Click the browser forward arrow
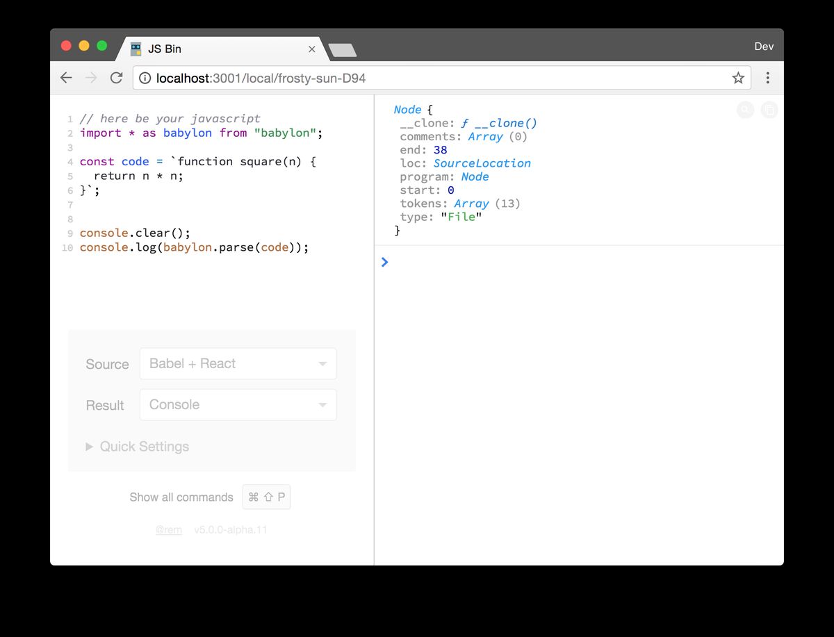The width and height of the screenshot is (834, 637). point(91,78)
